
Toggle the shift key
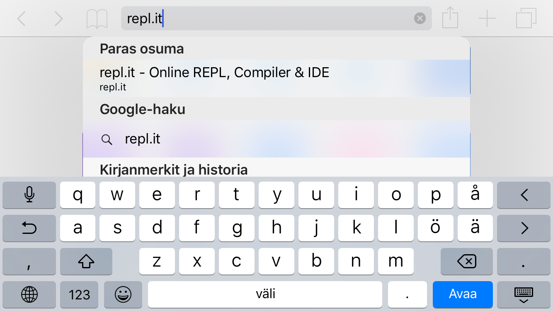click(x=86, y=261)
